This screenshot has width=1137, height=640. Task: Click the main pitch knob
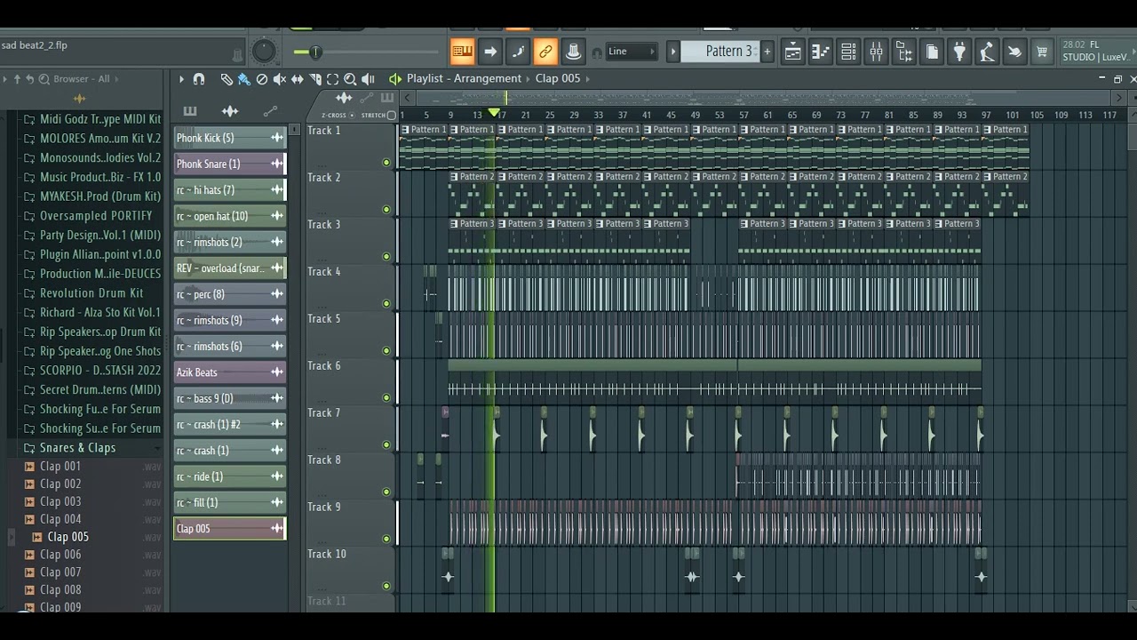click(264, 52)
